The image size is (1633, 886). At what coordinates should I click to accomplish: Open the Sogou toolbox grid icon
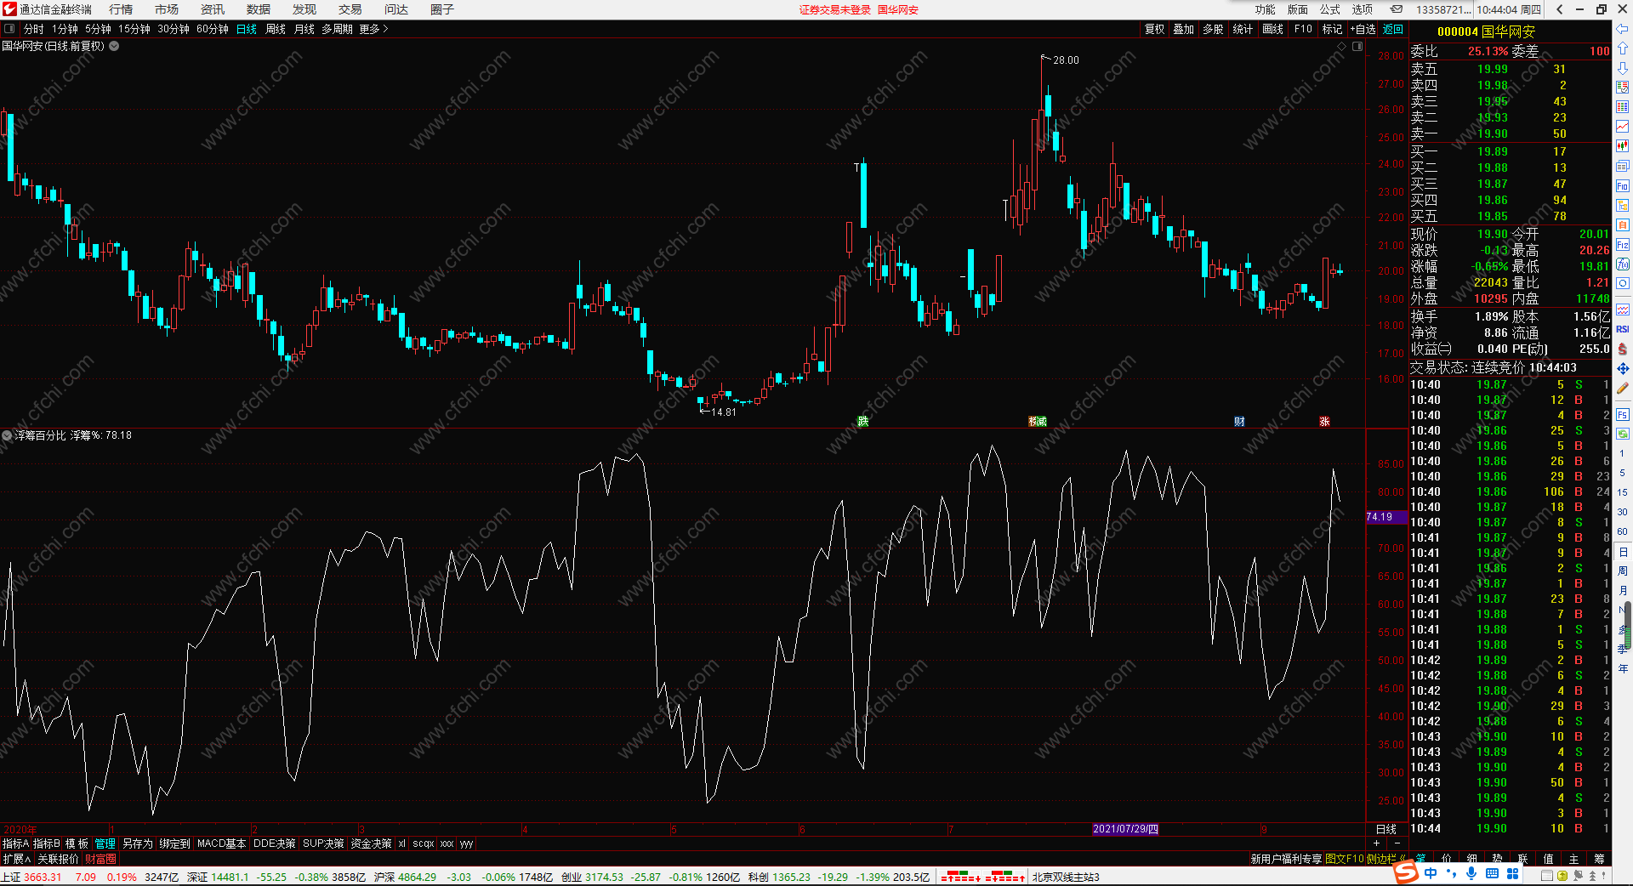1512,873
